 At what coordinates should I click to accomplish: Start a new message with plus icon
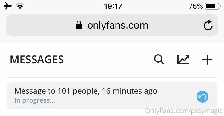[207, 60]
